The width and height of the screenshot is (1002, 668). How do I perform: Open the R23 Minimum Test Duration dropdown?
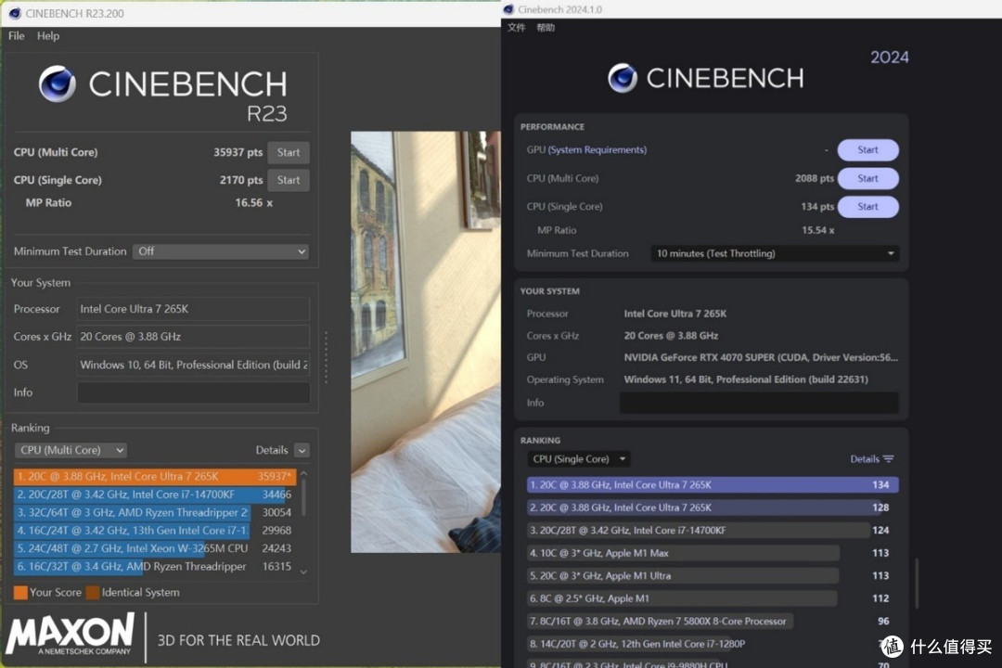tap(221, 251)
